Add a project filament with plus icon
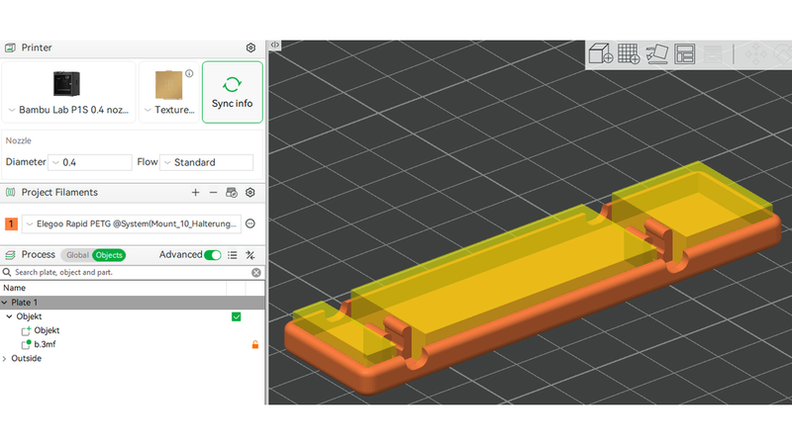 tap(195, 192)
